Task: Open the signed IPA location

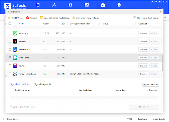Action: pyautogui.click(x=55, y=18)
